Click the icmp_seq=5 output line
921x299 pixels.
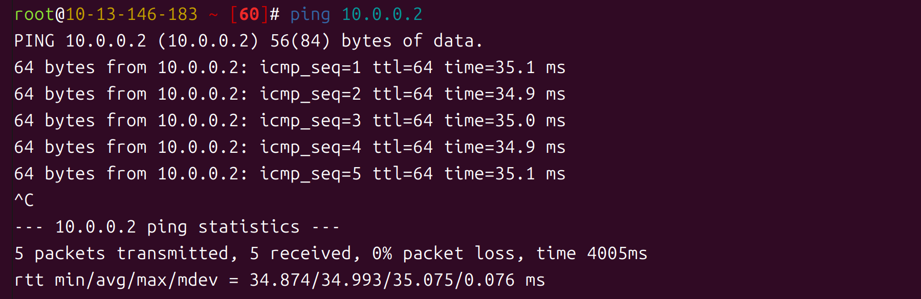(290, 174)
